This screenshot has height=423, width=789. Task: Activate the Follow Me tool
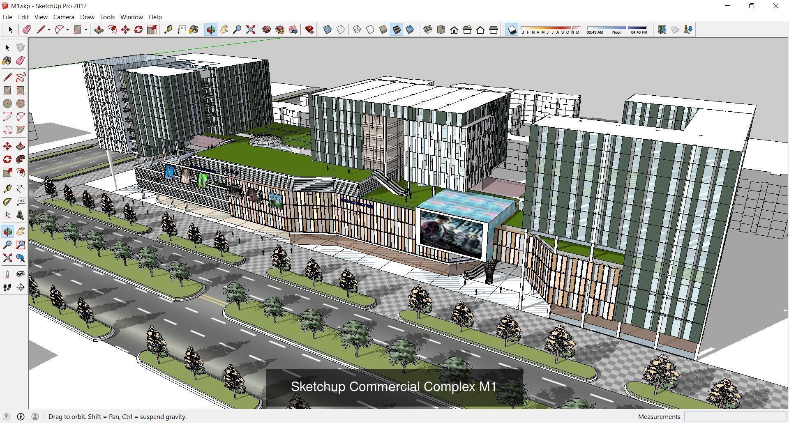coord(21,159)
